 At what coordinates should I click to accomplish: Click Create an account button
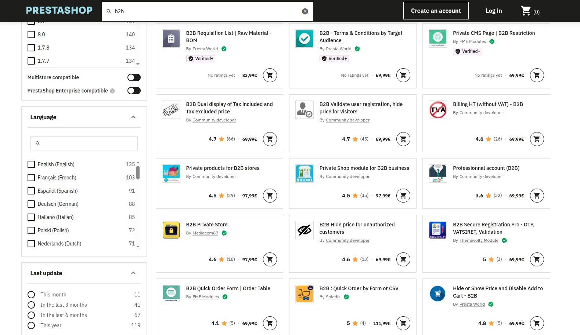(x=436, y=11)
